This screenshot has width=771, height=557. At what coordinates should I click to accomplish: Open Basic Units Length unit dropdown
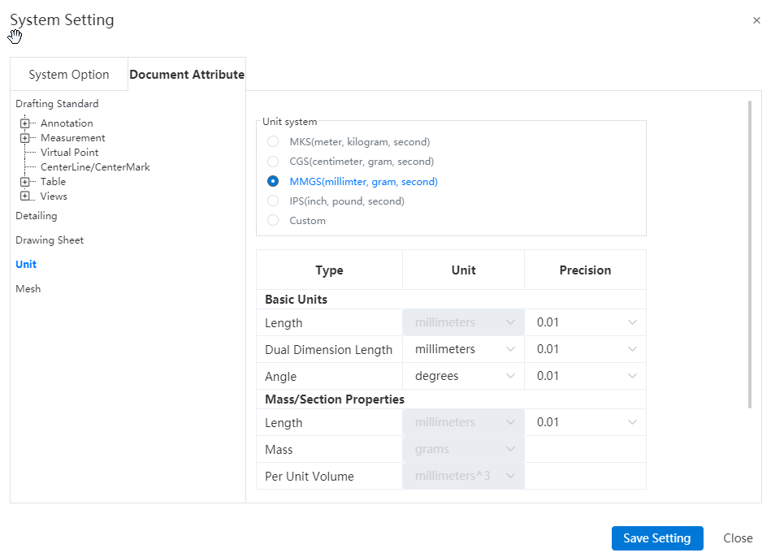pos(463,322)
